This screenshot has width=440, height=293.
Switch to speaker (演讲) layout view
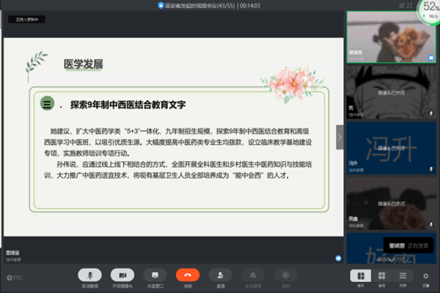tap(360, 275)
